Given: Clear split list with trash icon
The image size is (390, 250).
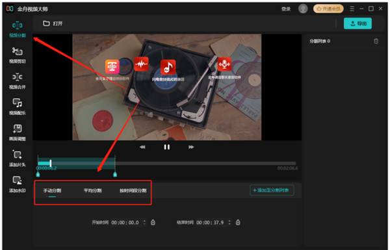Looking at the screenshot, I should point(376,41).
